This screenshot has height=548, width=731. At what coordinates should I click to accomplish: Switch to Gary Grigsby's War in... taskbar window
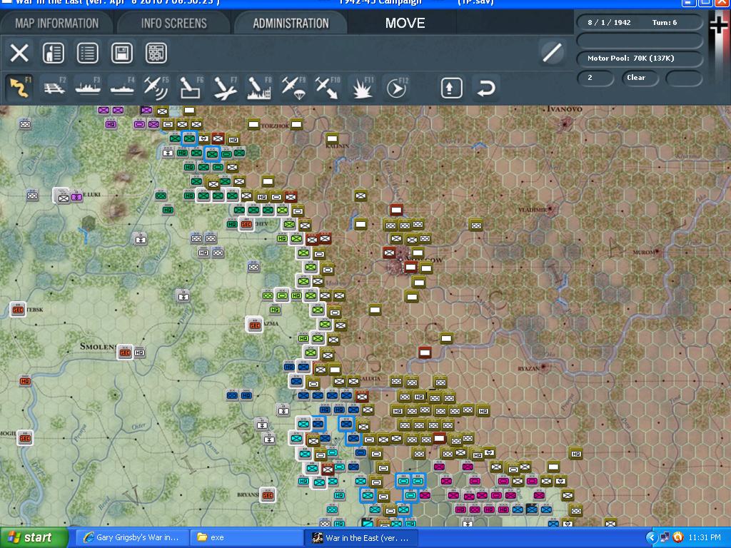point(131,538)
